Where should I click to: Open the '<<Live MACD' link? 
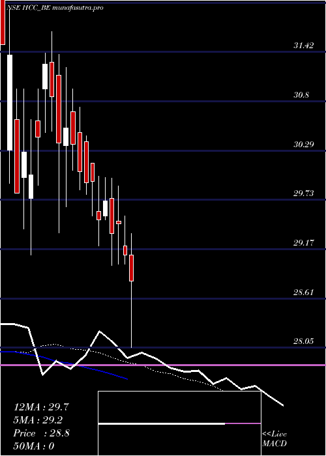(x=274, y=439)
